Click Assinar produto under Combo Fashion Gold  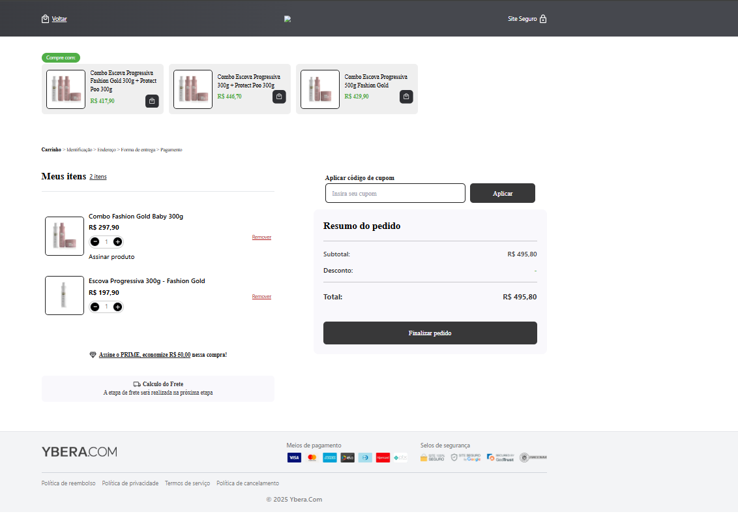111,257
